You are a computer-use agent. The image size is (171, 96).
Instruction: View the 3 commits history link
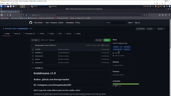[x=105, y=45]
